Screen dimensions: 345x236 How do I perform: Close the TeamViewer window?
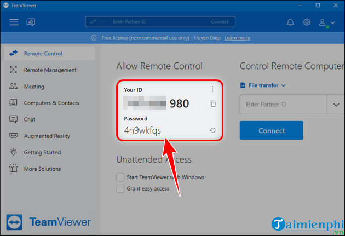point(336,5)
